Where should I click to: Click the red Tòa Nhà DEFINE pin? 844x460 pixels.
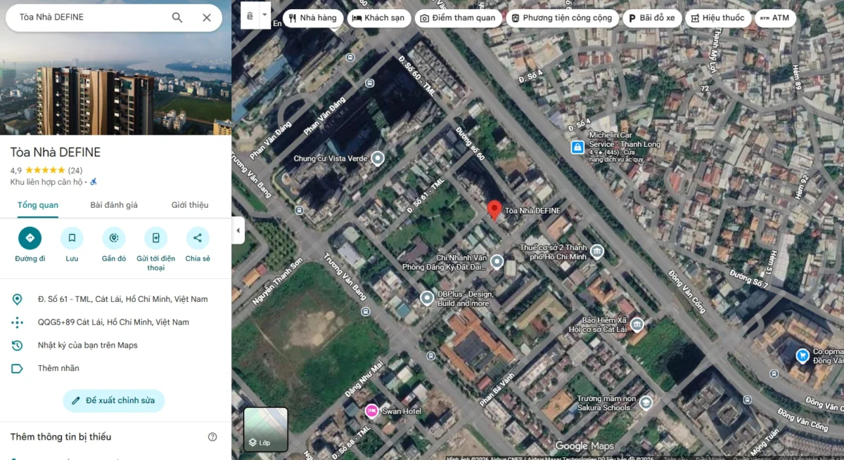click(494, 210)
